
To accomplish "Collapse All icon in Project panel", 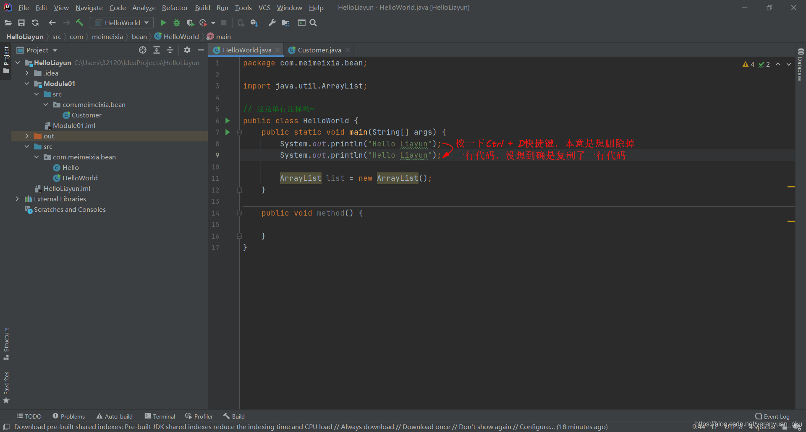I will click(x=170, y=50).
